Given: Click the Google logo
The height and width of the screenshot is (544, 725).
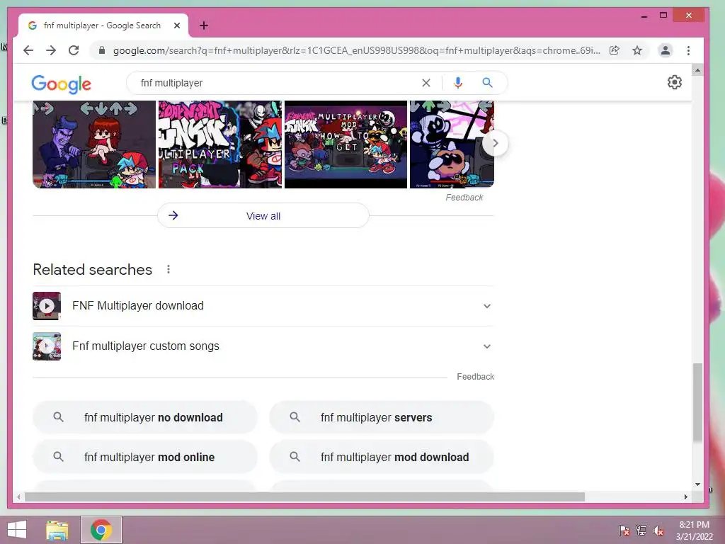Looking at the screenshot, I should (x=61, y=84).
